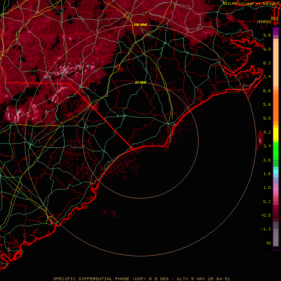Click the -1.3 value on the color scale
Screen dimensions: 281x281
266,229
